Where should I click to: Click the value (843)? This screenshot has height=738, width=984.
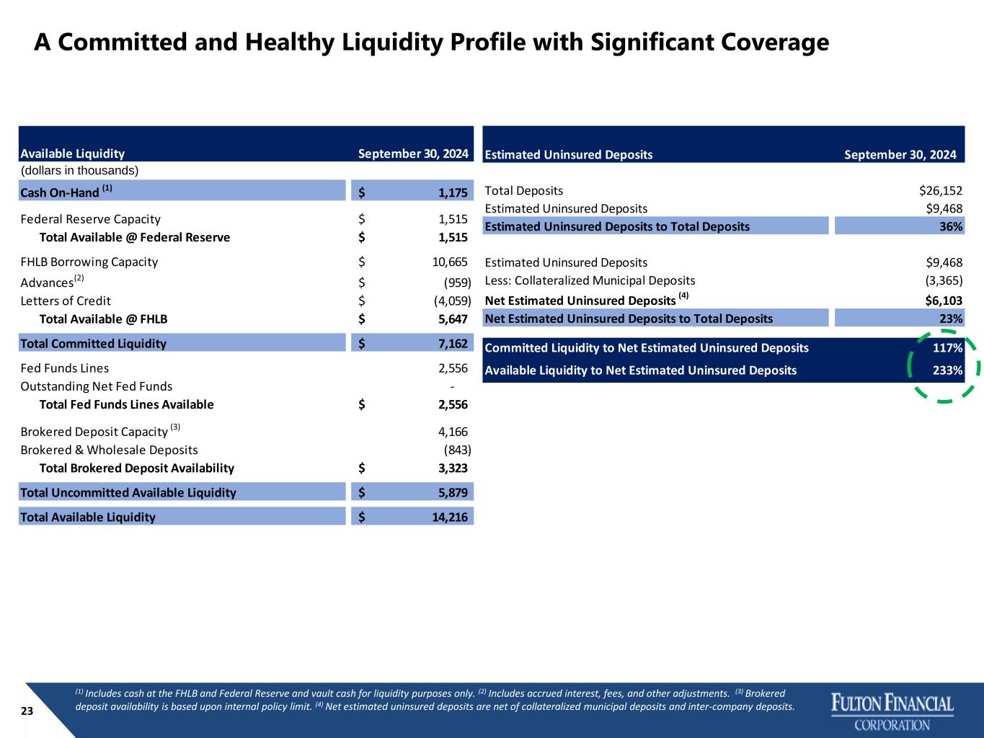tap(457, 450)
